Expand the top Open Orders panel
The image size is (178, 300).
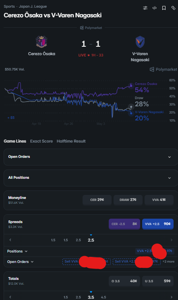pyautogui.click(x=91, y=157)
